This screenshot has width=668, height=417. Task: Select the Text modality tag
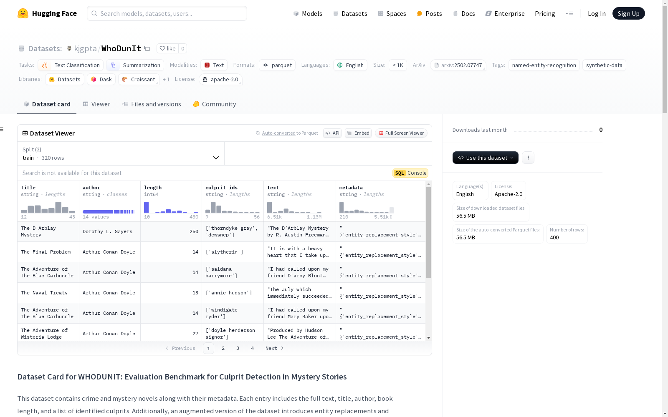coord(214,65)
